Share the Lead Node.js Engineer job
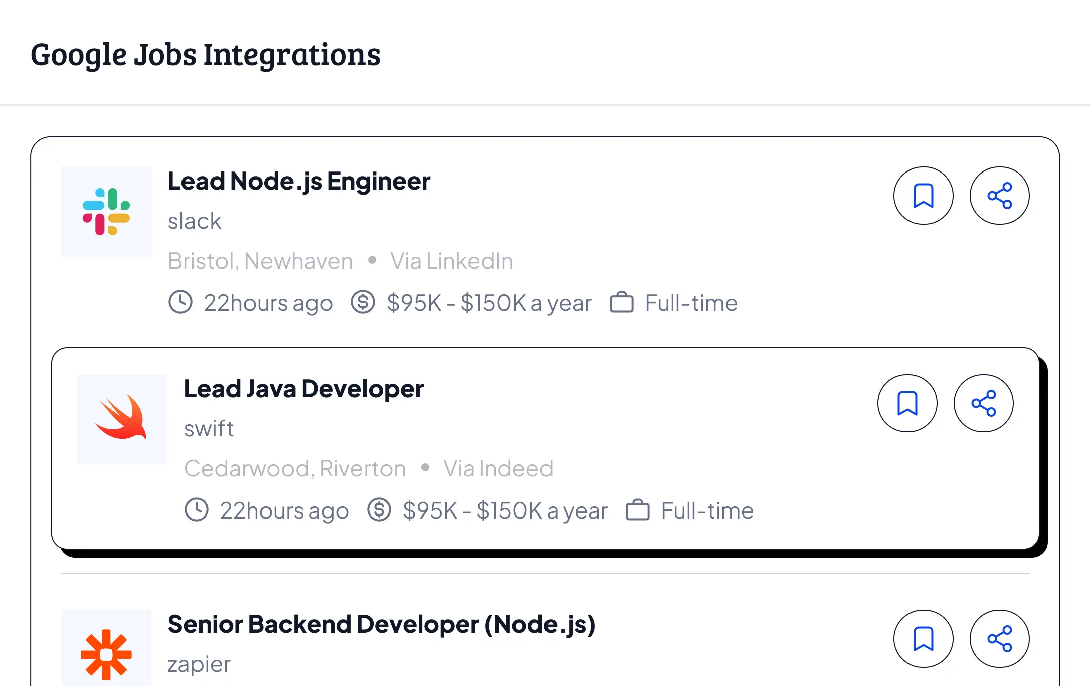The width and height of the screenshot is (1091, 686). pyautogui.click(x=999, y=196)
